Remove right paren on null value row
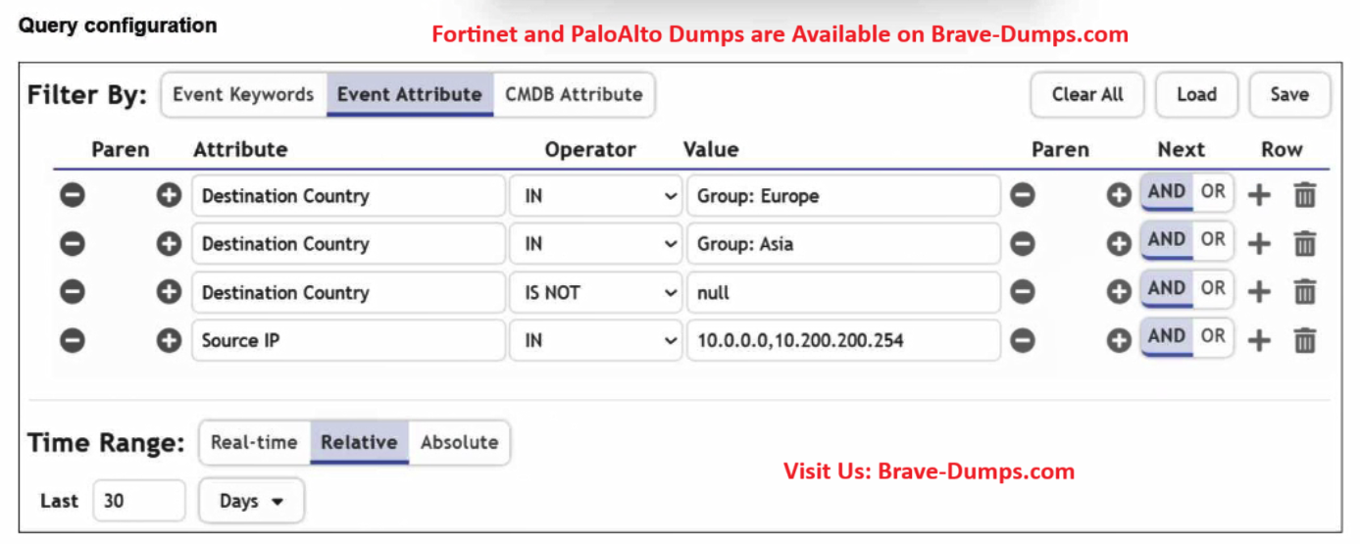1360x544 pixels. coord(1023,292)
